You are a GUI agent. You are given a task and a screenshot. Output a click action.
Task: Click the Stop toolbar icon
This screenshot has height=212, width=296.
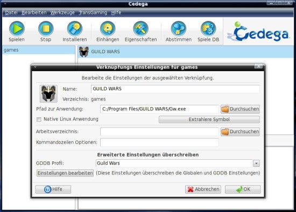pos(46,29)
